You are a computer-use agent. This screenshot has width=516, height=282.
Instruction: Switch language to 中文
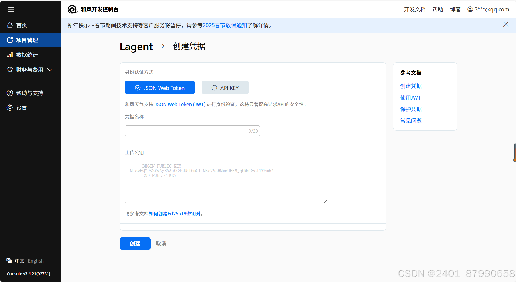[x=20, y=261]
